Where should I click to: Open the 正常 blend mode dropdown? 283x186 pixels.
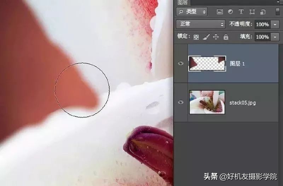201,24
